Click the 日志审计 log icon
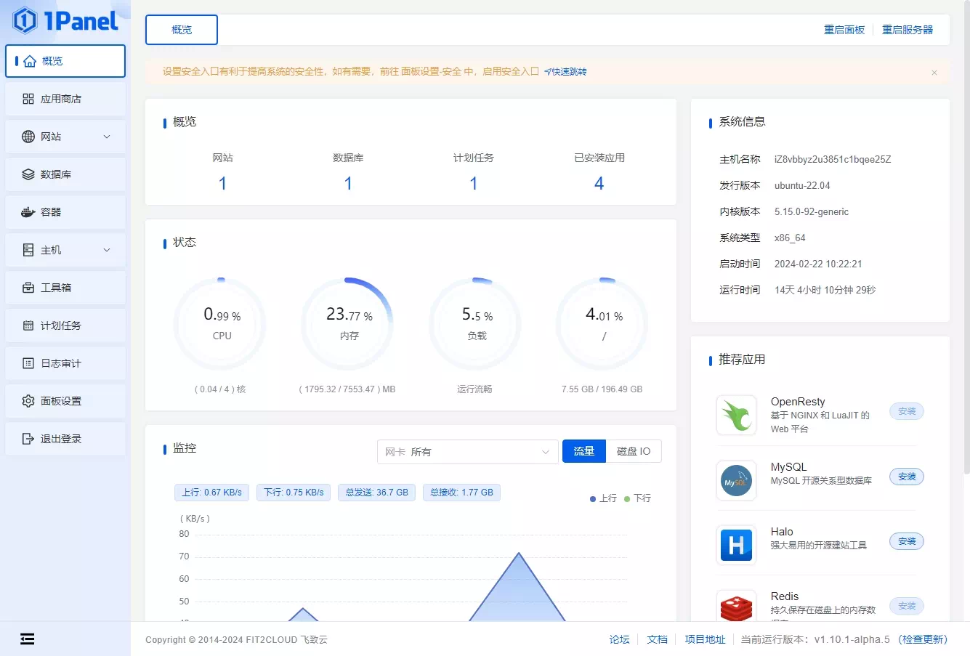 coord(28,363)
